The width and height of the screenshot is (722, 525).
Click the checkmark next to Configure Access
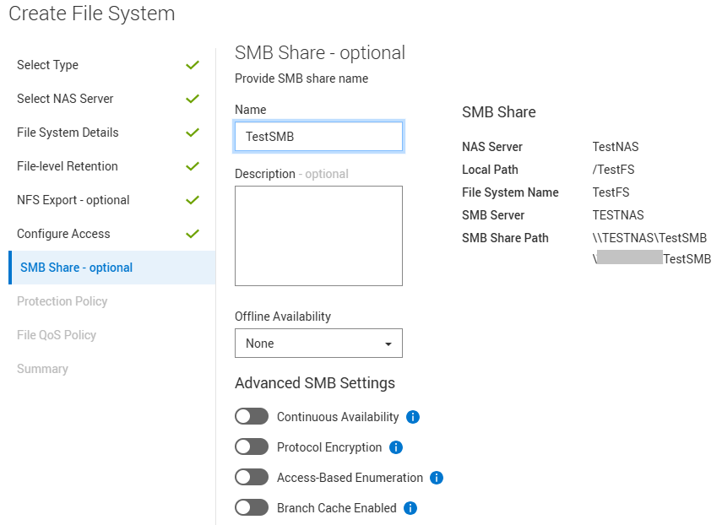(193, 234)
